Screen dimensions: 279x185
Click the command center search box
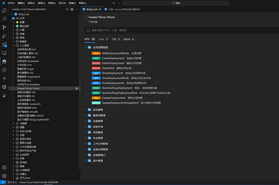(x=176, y=3)
